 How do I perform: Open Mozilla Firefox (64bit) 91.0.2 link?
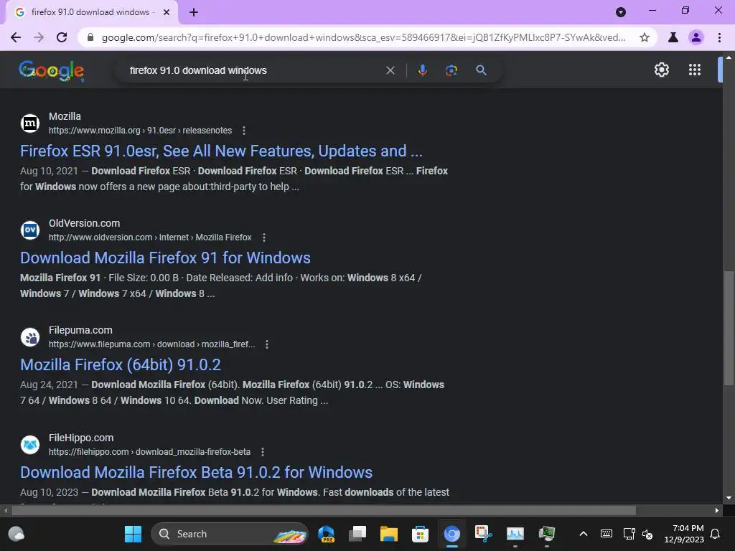121,364
